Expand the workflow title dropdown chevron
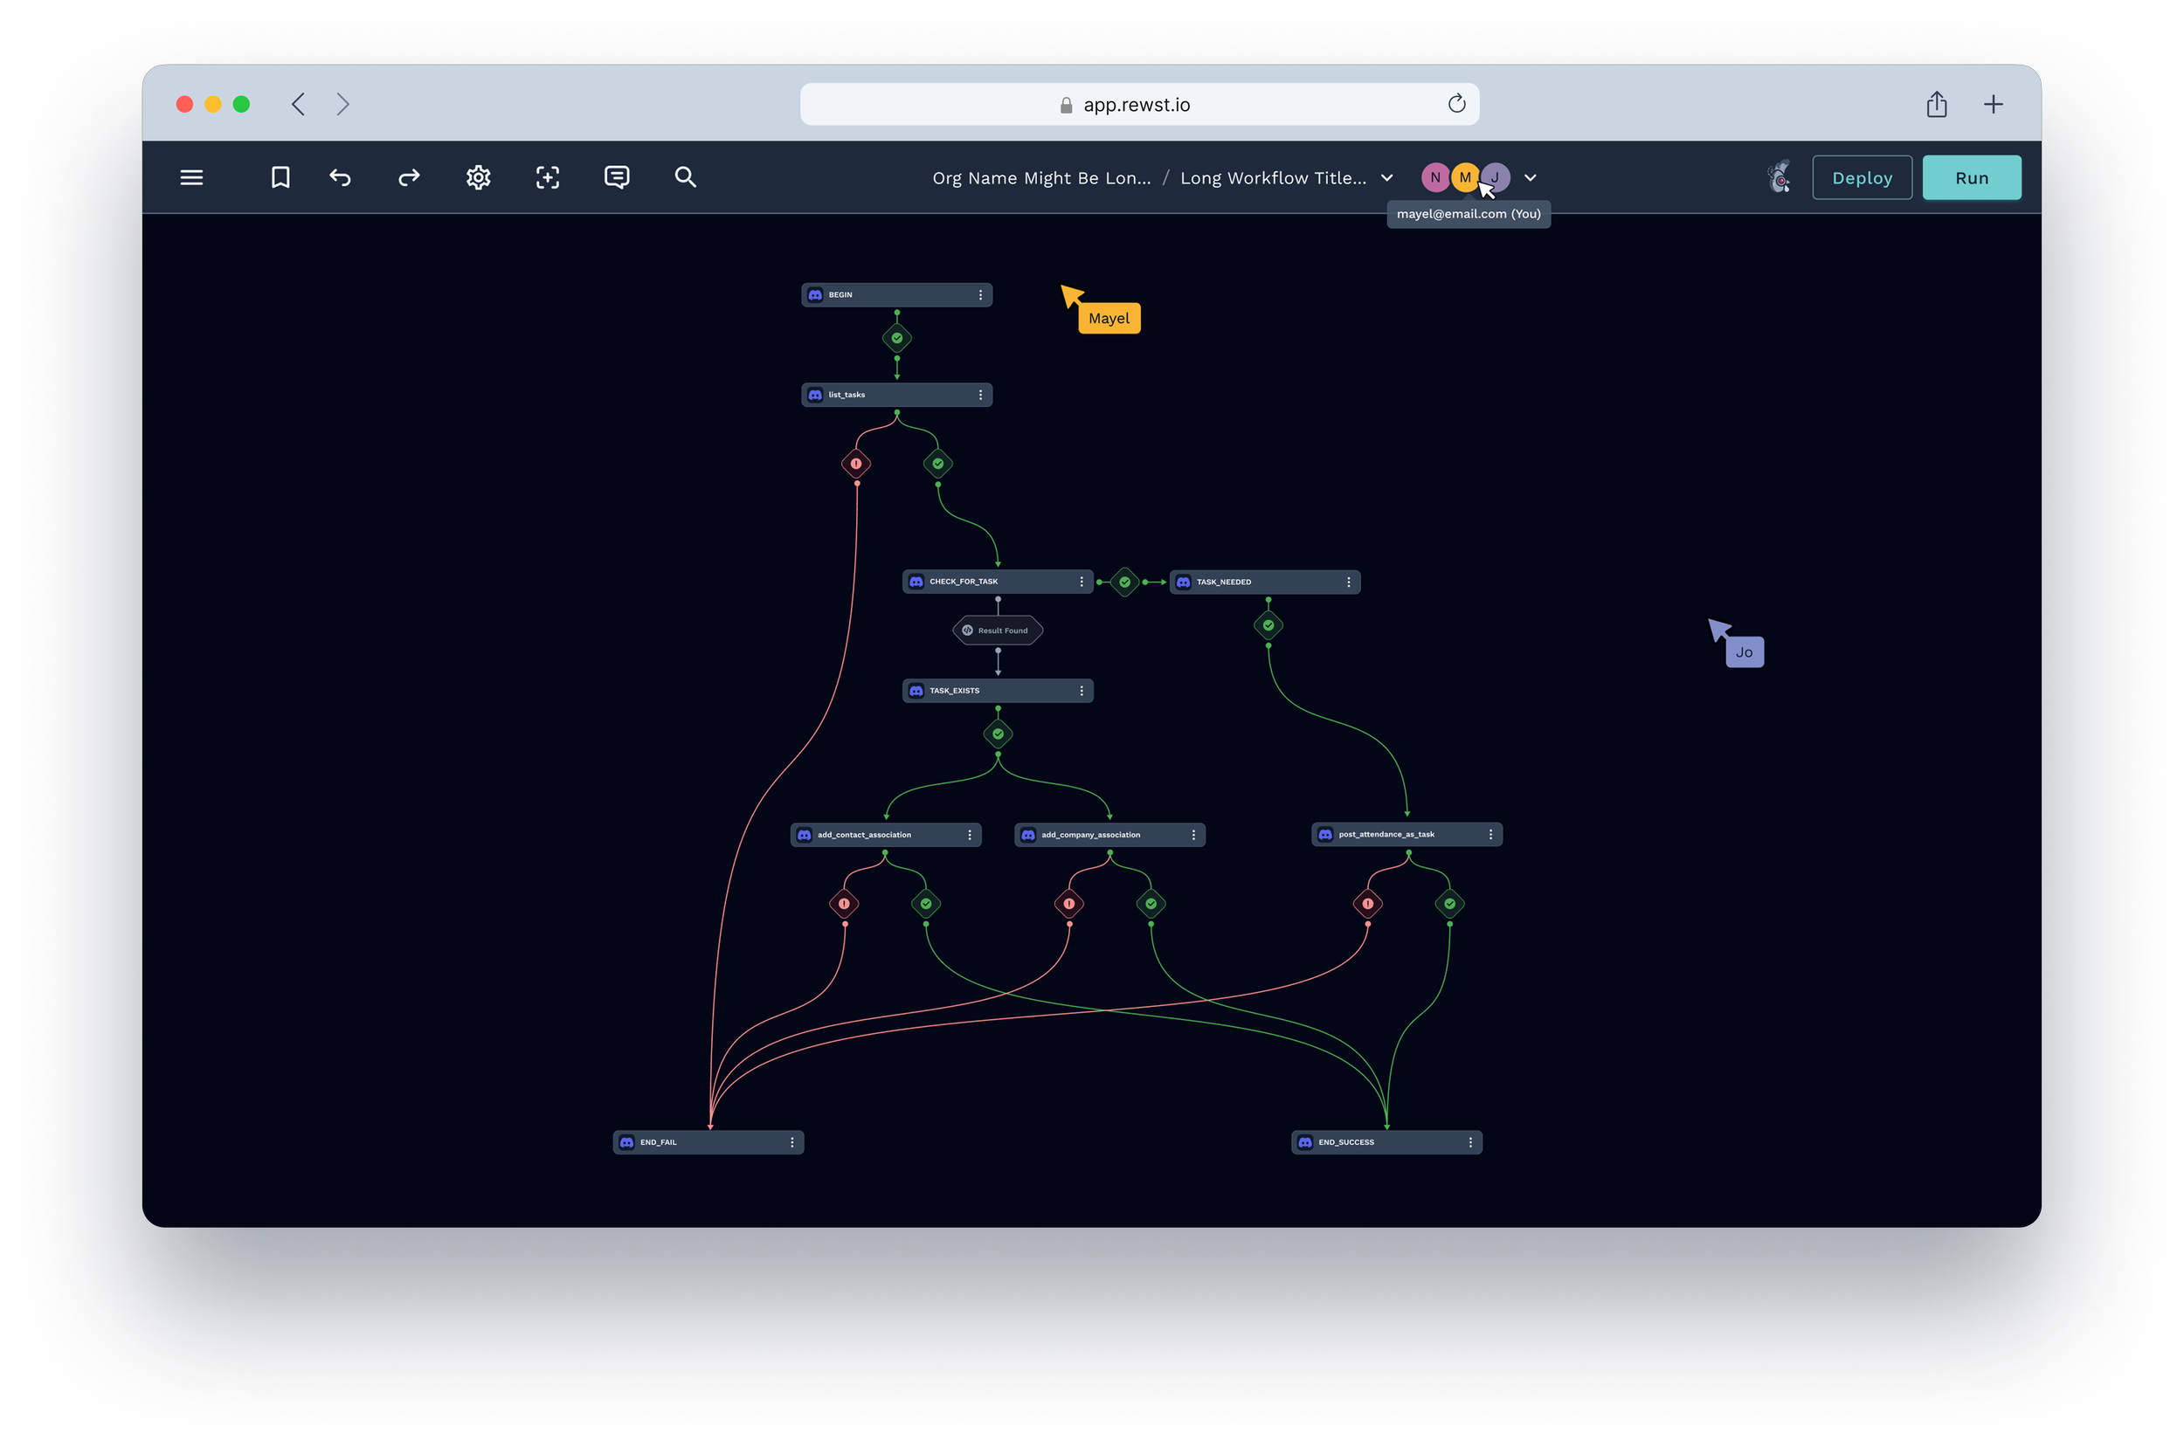 click(x=1386, y=178)
